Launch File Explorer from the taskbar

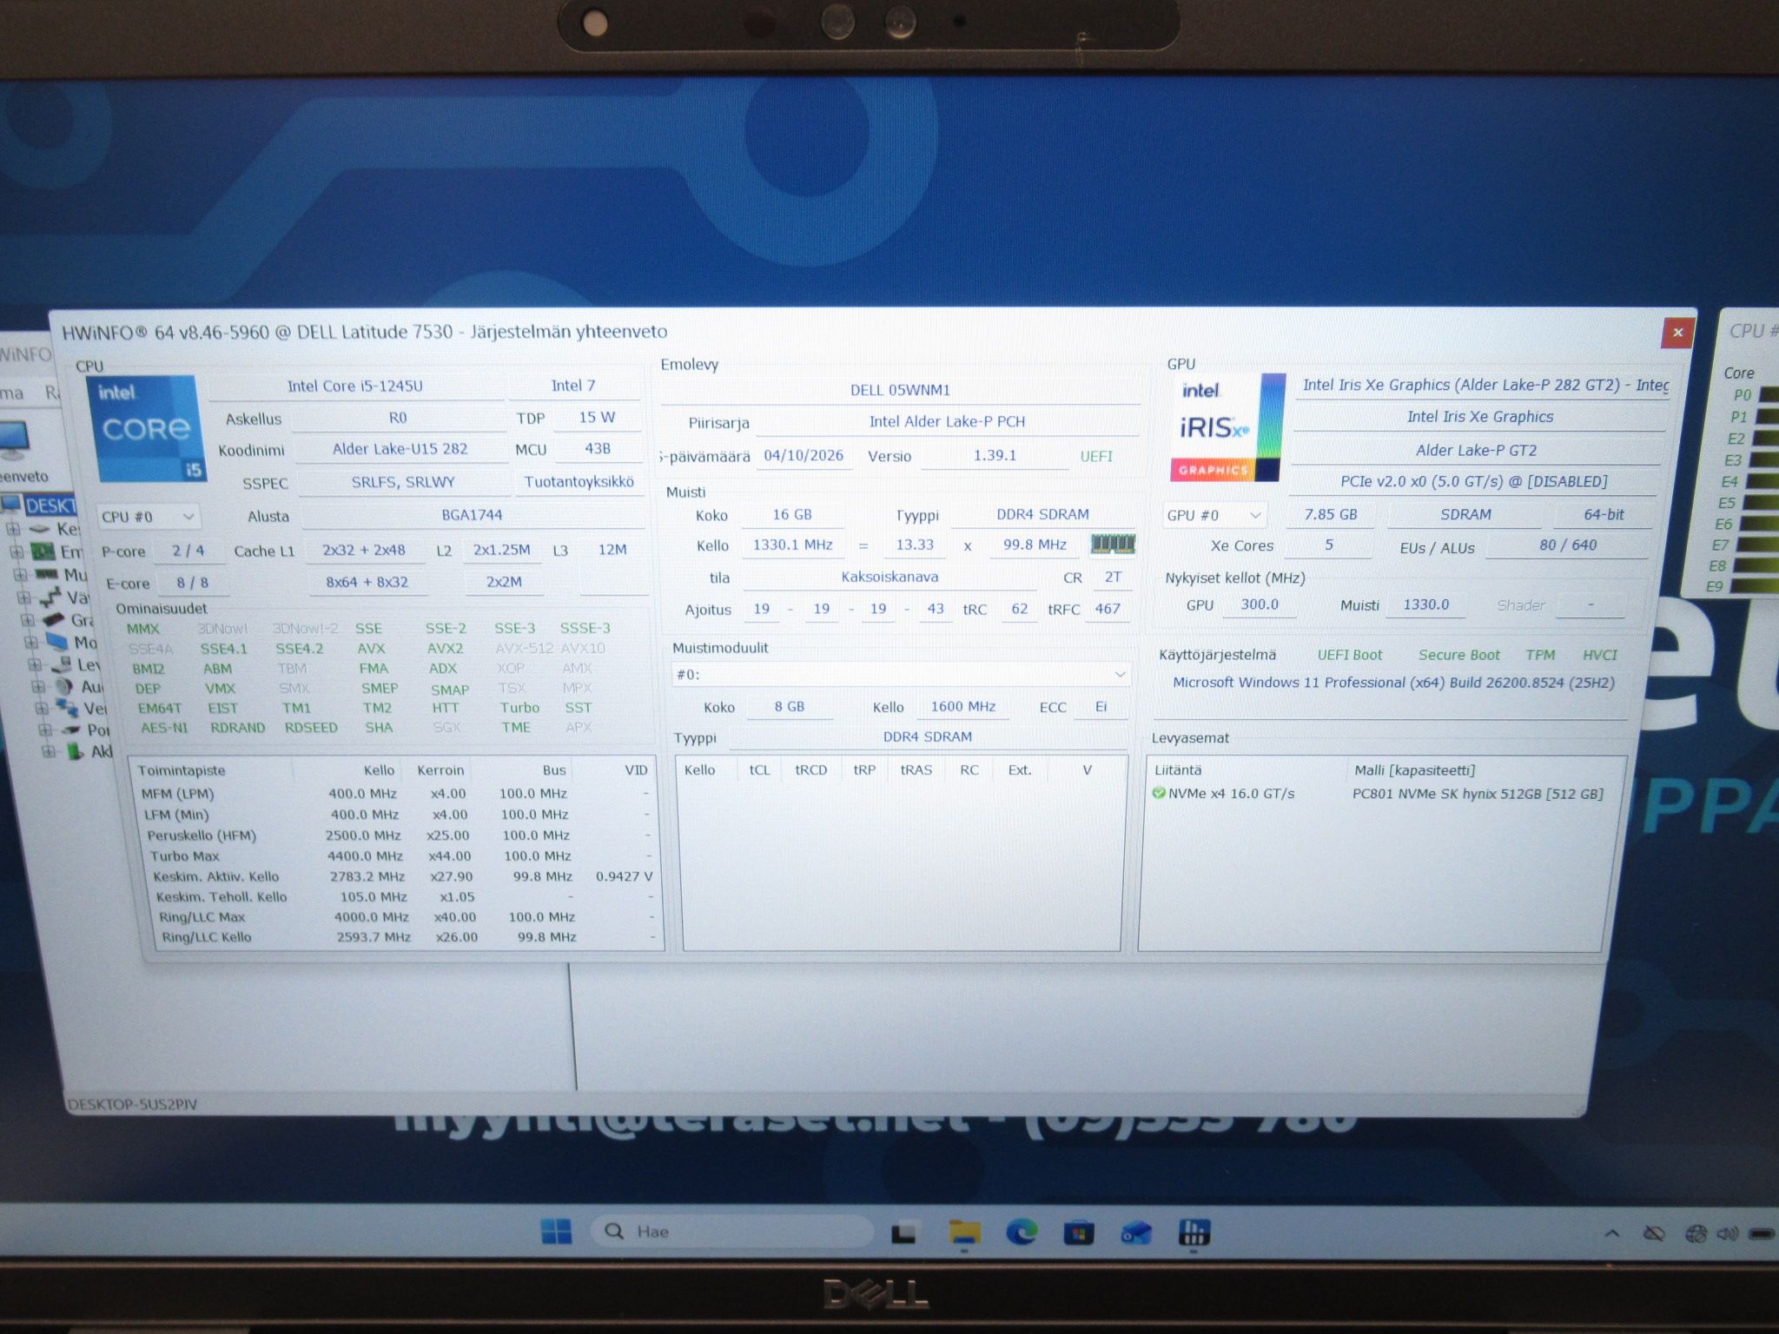pyautogui.click(x=964, y=1232)
